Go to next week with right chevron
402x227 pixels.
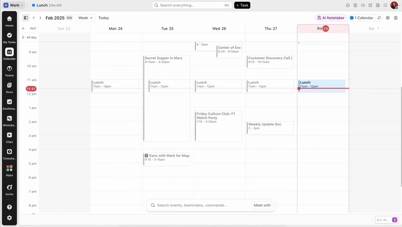[x=40, y=18]
